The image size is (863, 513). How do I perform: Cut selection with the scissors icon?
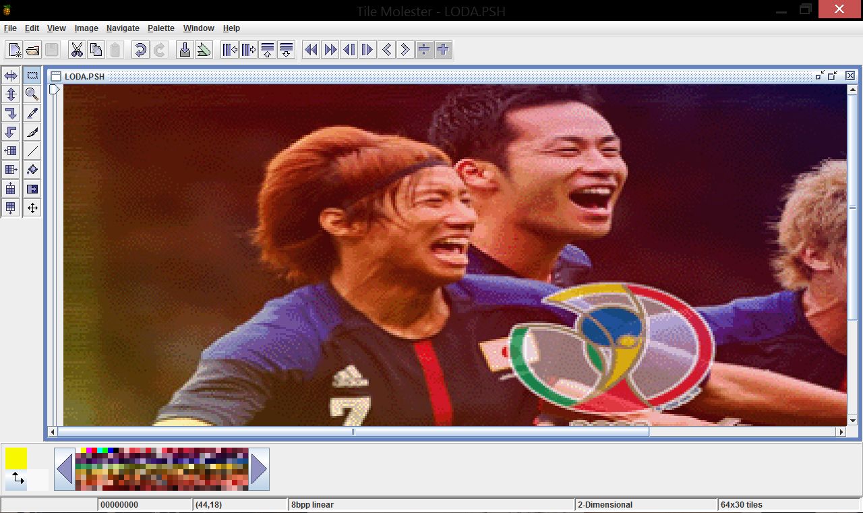tap(77, 50)
